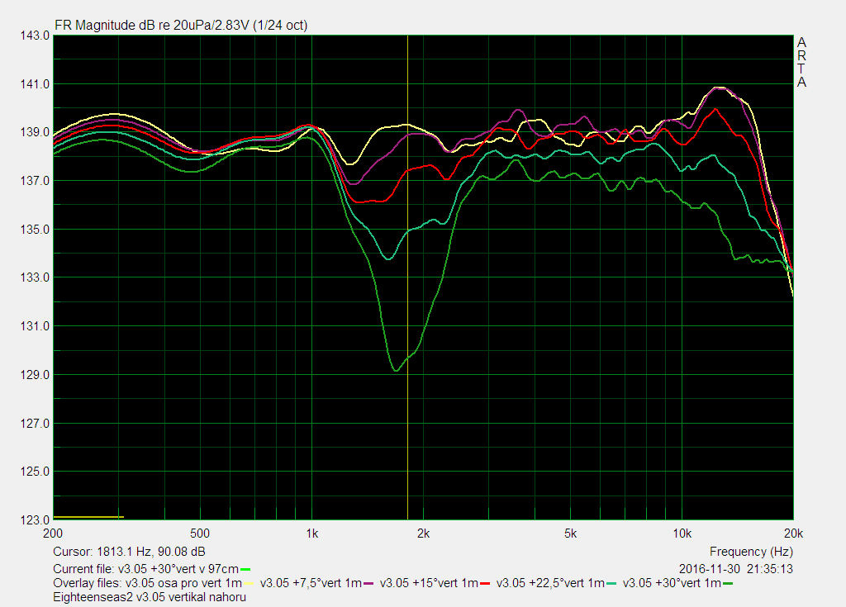Click the red legend swatch for +15°vert 1m
The width and height of the screenshot is (846, 607).
point(485,584)
